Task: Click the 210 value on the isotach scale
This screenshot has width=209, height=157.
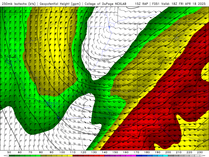Action: 179,152
